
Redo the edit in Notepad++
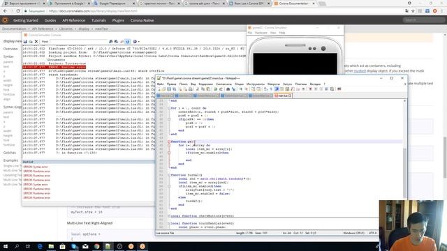coord(221,89)
